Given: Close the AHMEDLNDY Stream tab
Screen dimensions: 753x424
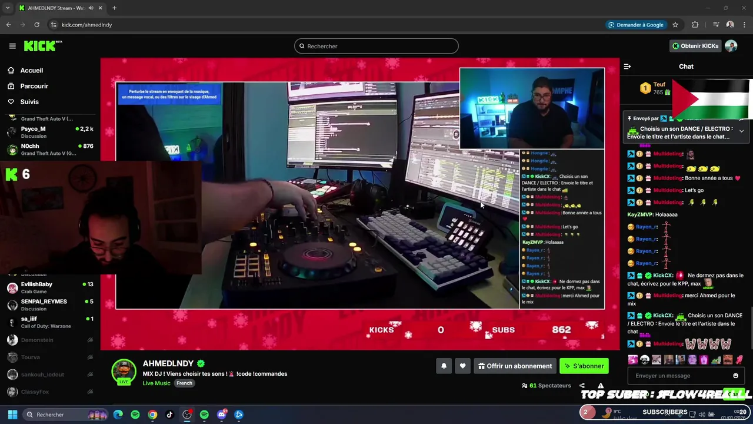Looking at the screenshot, I should [x=101, y=8].
